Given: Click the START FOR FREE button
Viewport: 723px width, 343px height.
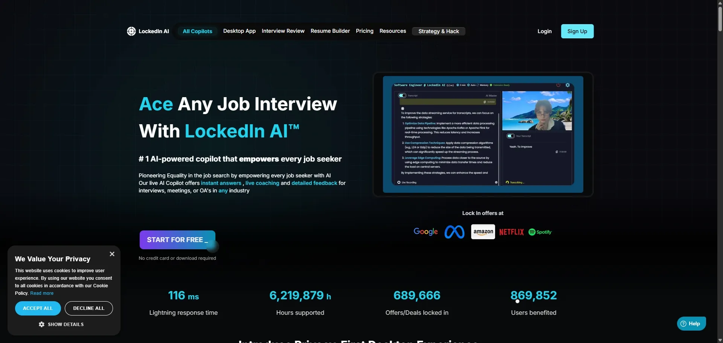Looking at the screenshot, I should click(x=177, y=239).
